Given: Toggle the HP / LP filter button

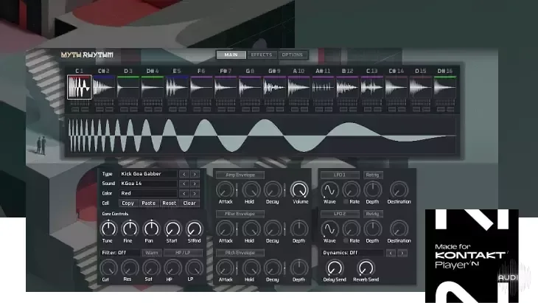Looking at the screenshot, I should [184, 253].
